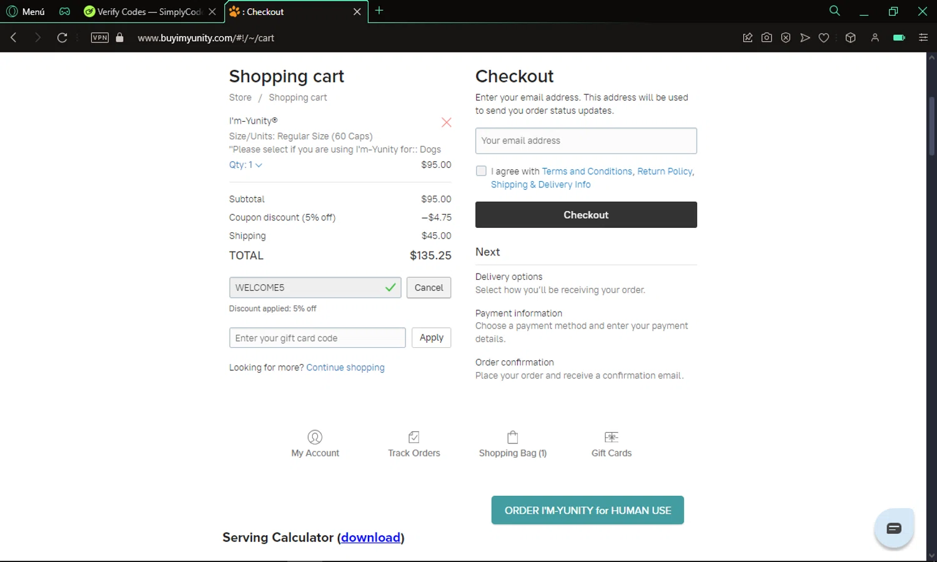Open the GX Corner gamepad icon
This screenshot has width=937, height=562.
[x=64, y=11]
